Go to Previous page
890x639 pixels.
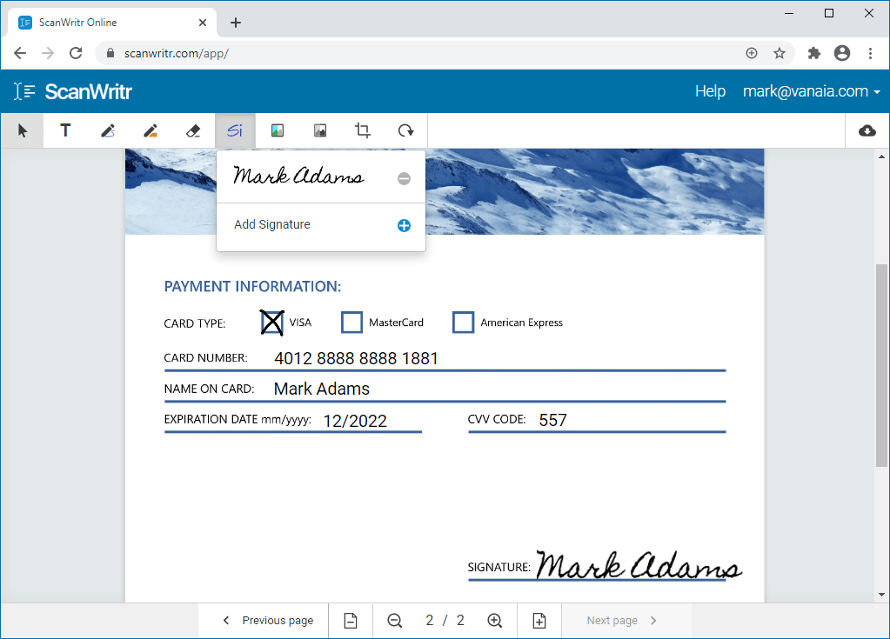coord(268,620)
